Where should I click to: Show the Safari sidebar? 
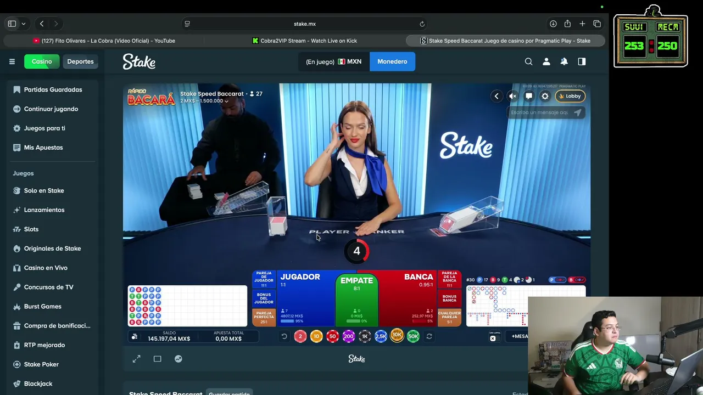click(12, 24)
